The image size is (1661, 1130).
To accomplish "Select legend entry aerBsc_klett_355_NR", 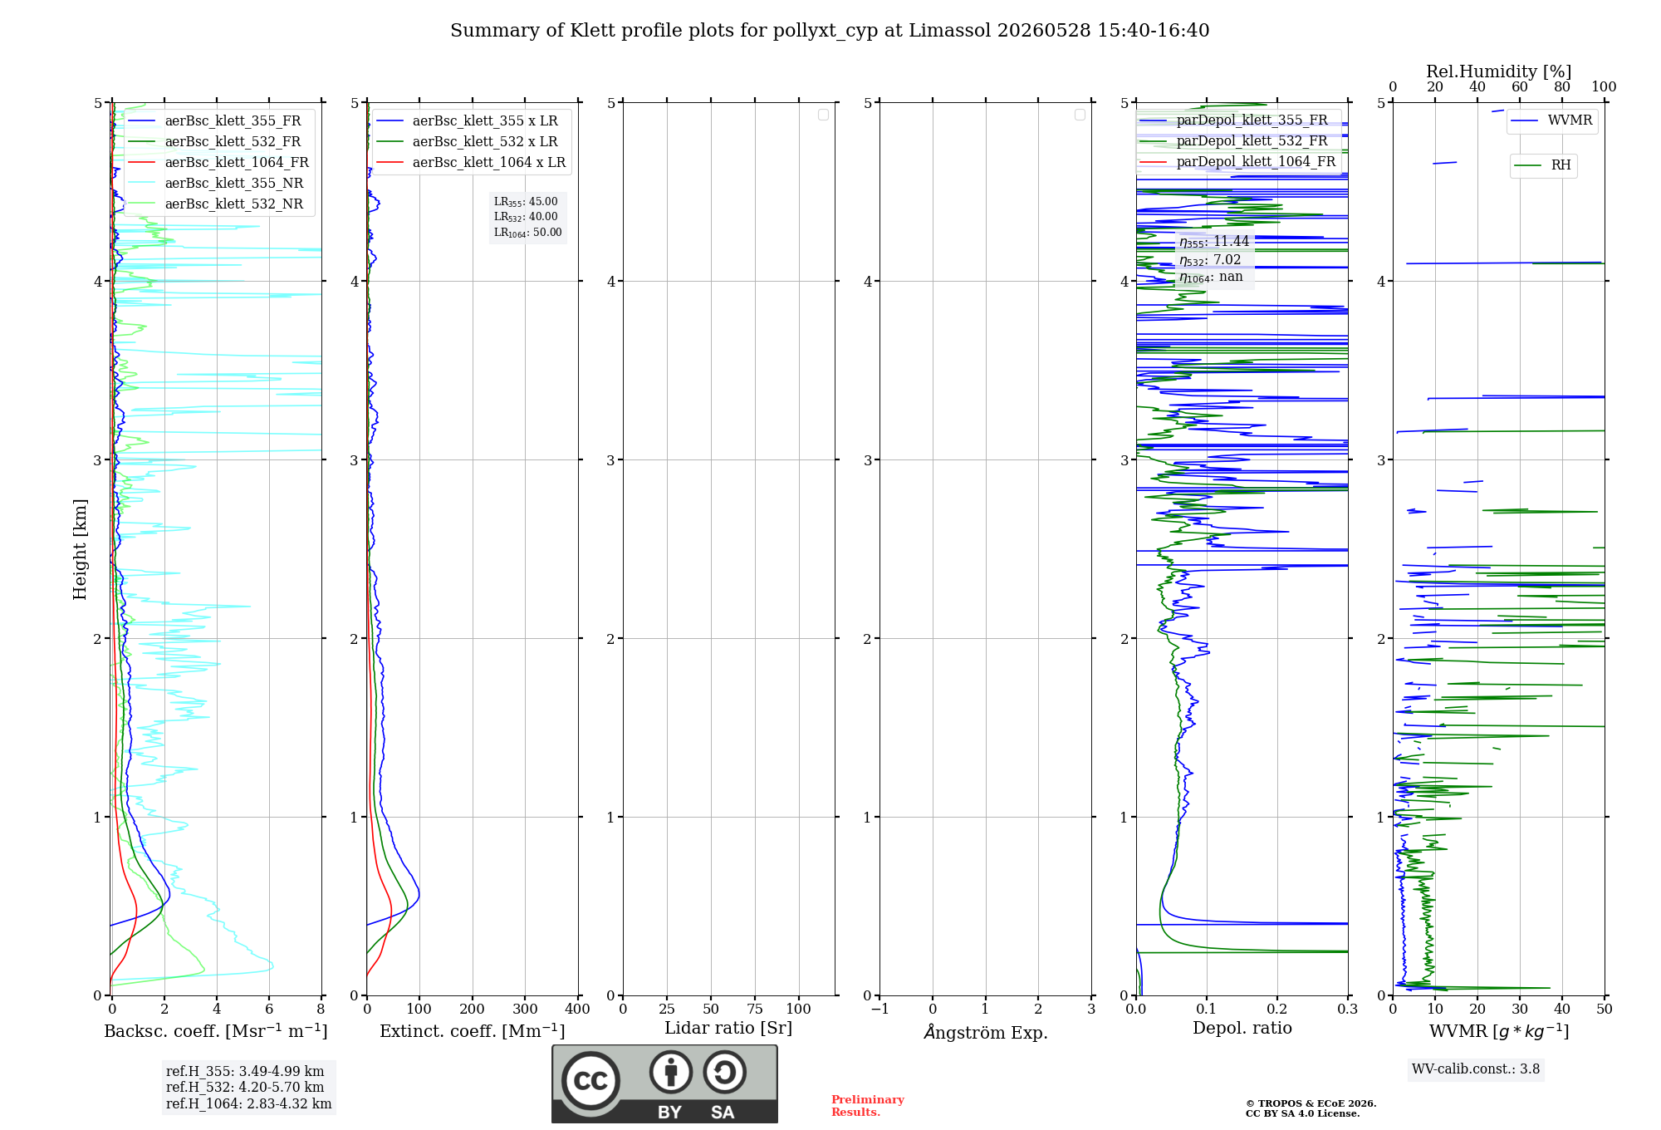I will 220,184.
